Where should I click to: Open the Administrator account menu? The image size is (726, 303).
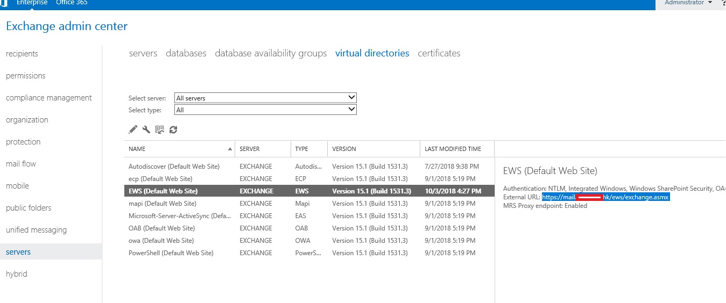[x=688, y=3]
